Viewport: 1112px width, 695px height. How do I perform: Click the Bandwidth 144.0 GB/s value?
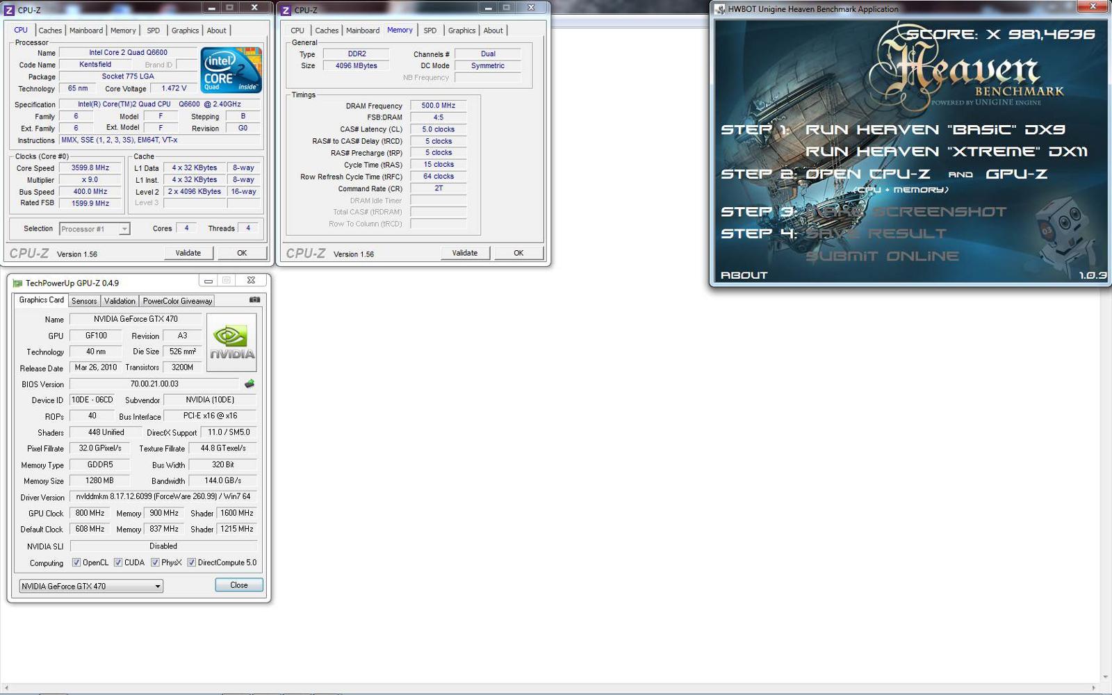coord(222,481)
